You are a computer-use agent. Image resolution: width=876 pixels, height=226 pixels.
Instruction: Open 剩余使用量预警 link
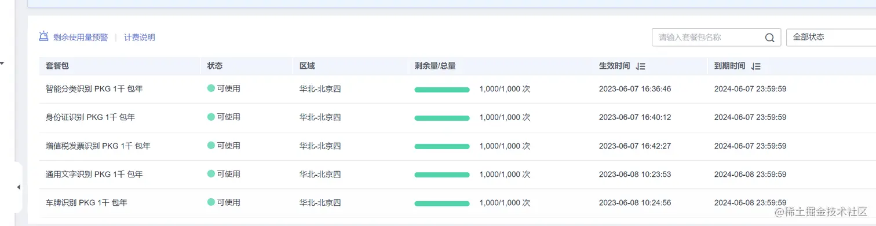click(81, 37)
